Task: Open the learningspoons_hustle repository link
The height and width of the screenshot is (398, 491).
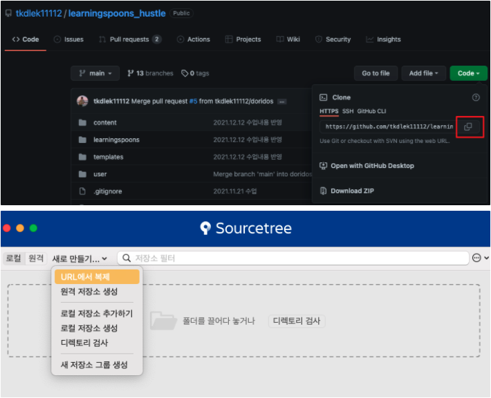Action: (117, 13)
